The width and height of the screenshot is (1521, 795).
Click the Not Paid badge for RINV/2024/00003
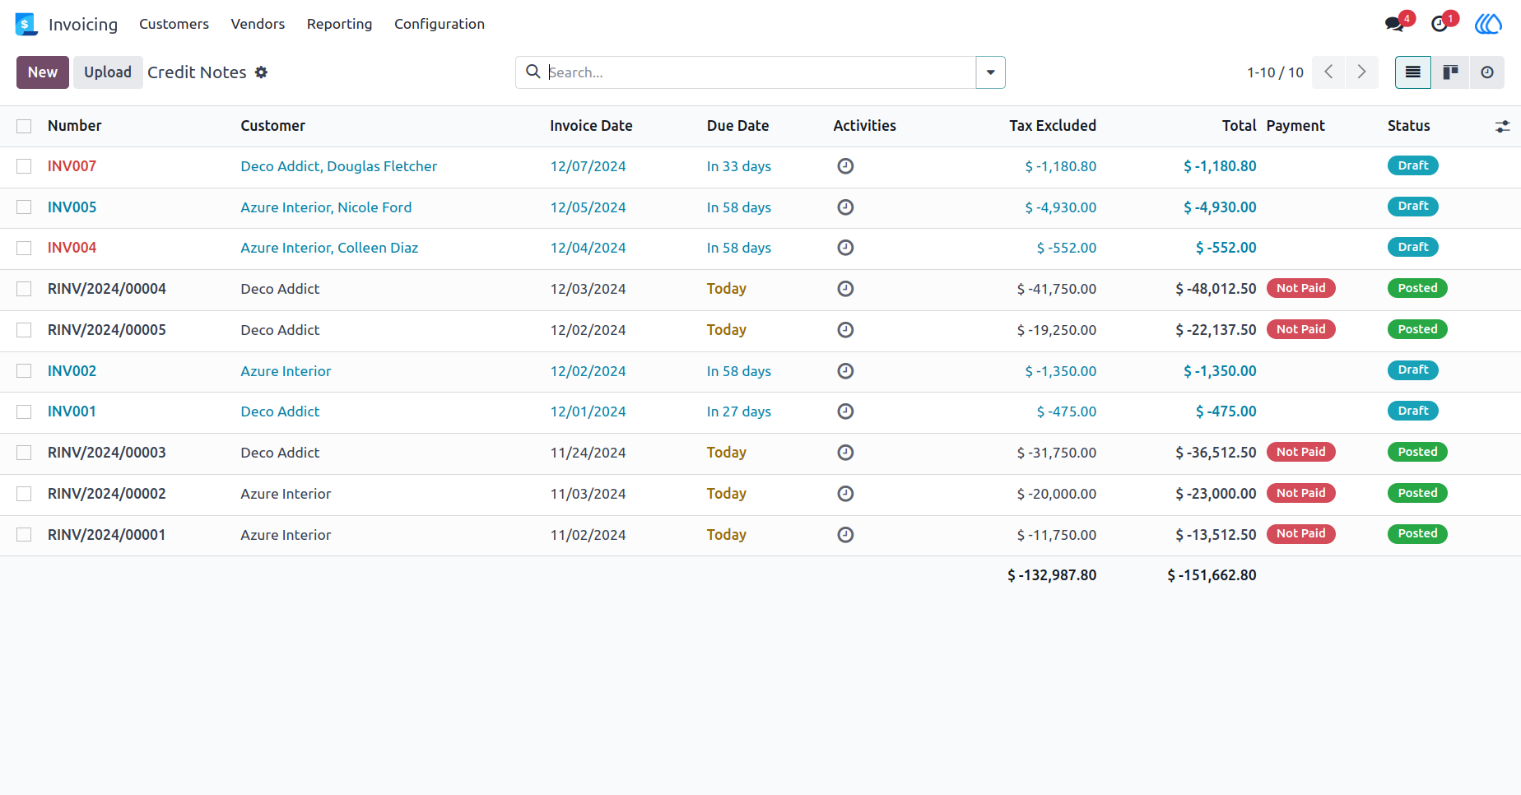1300,452
